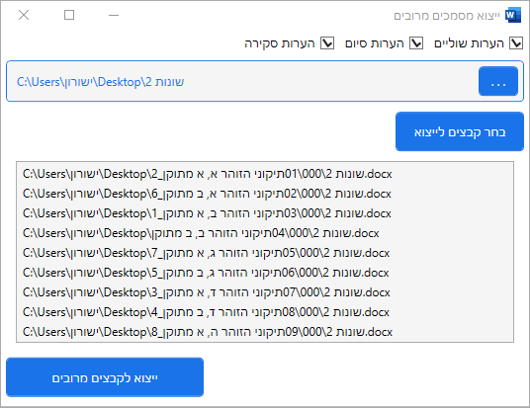Toggle the הערות שוליים checkbox

point(516,43)
